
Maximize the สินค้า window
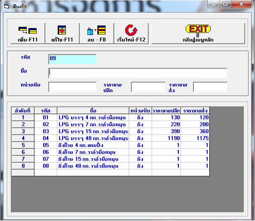pos(225,4)
